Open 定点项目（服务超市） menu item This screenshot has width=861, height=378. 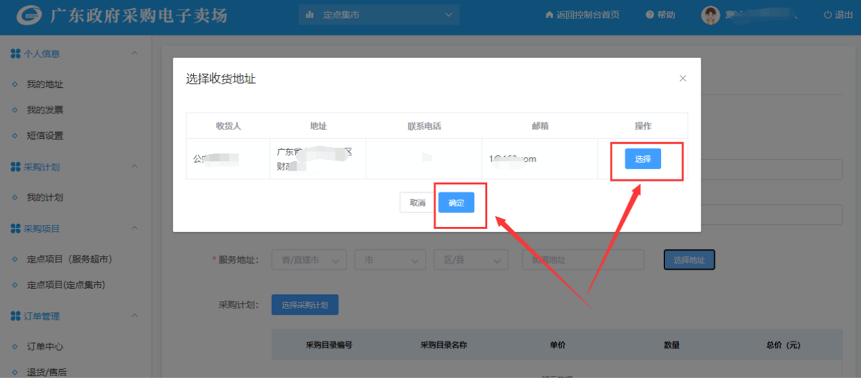tap(70, 259)
